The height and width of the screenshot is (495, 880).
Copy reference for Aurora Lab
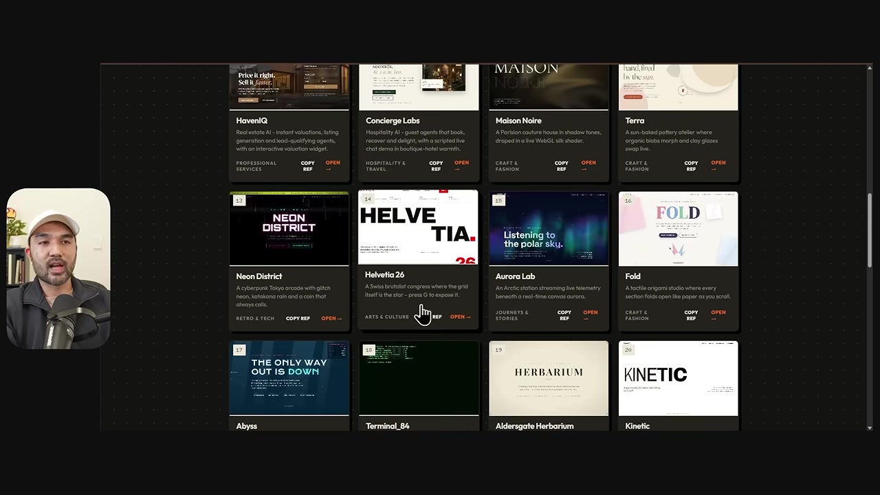tap(564, 315)
